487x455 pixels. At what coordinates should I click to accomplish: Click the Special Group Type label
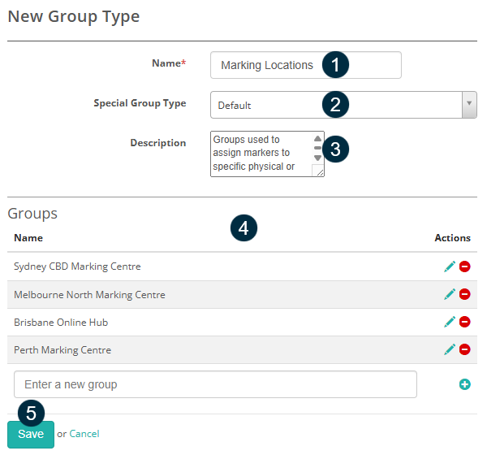click(x=140, y=103)
